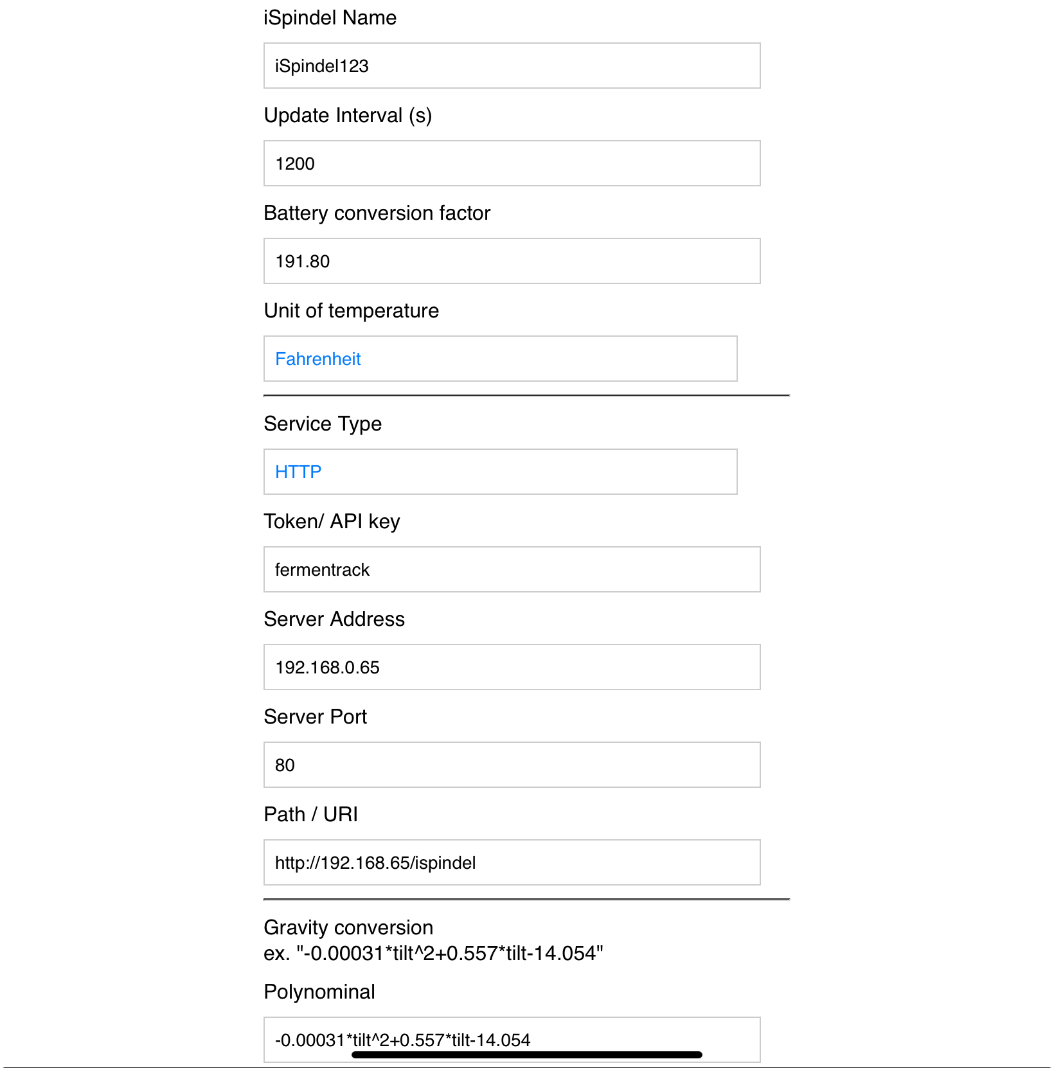Click the Service Type label
This screenshot has width=1054, height=1068.
(323, 423)
